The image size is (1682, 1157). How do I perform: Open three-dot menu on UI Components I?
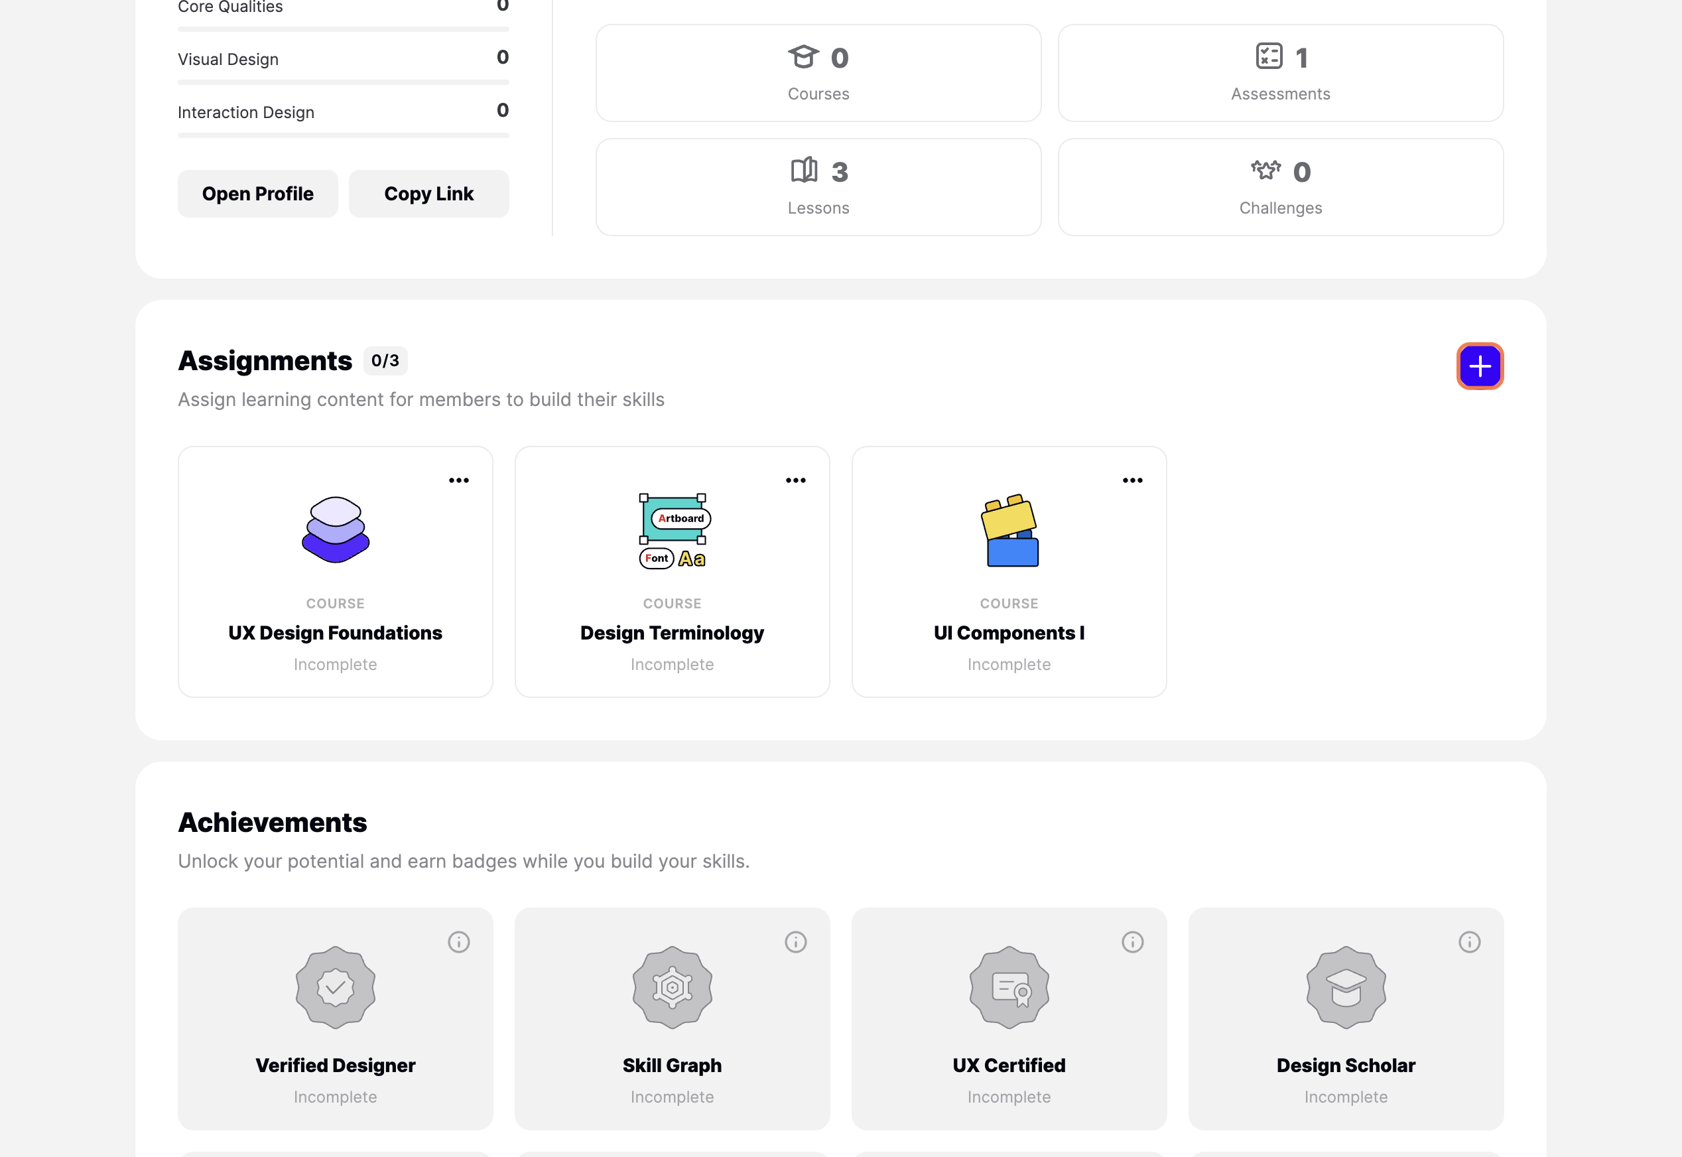(x=1133, y=480)
